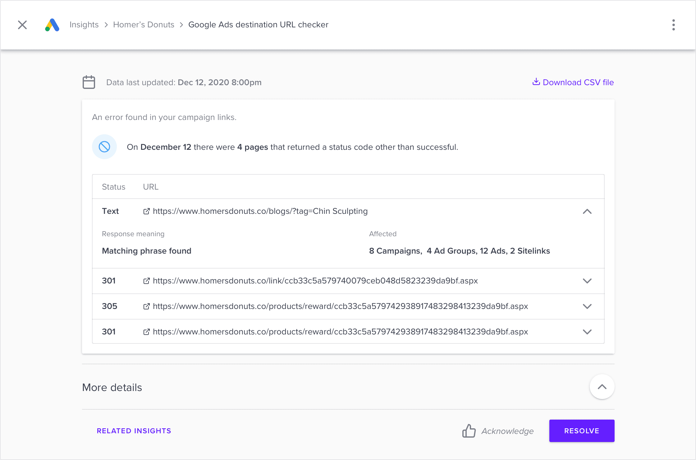Click the 305 status code
The image size is (696, 460).
point(110,306)
